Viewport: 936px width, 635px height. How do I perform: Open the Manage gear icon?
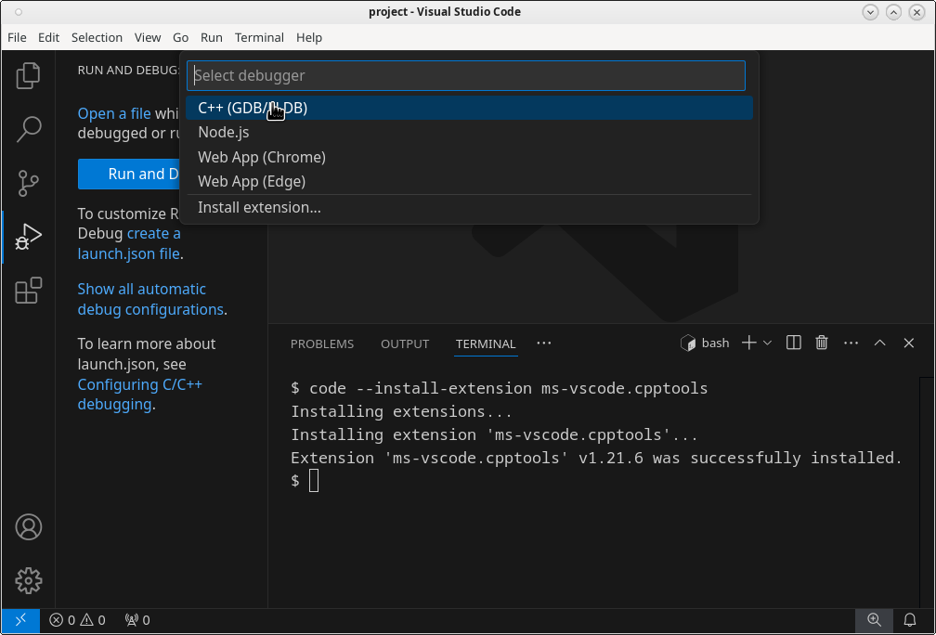coord(28,581)
